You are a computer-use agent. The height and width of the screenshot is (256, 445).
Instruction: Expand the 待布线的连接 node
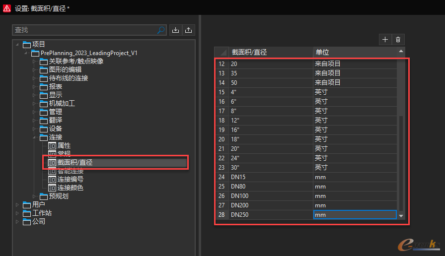point(34,78)
